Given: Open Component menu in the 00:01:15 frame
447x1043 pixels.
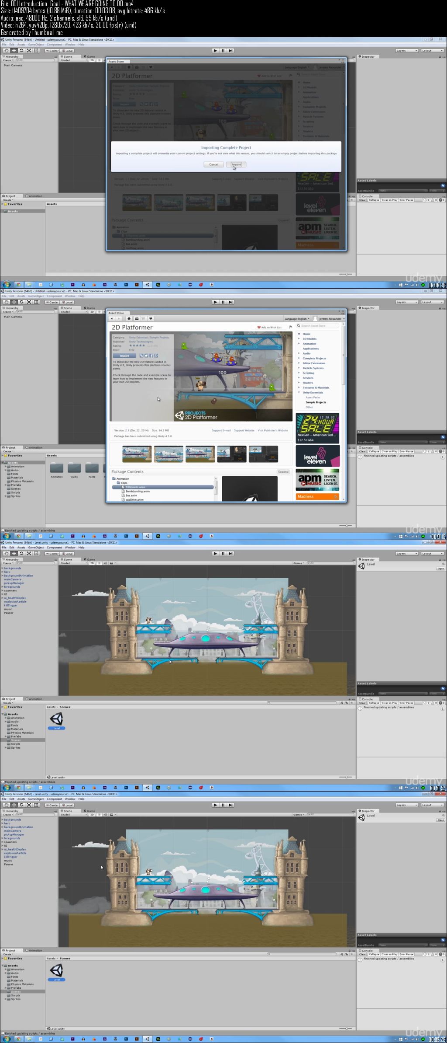Looking at the screenshot, I should pos(55,296).
